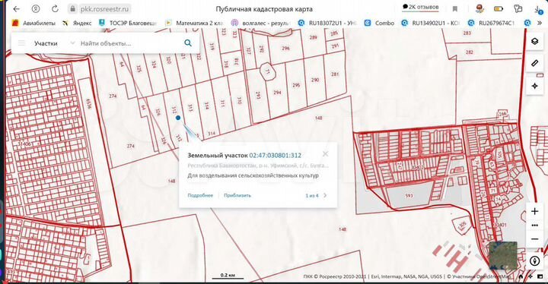
Task: Select parcel 296 on the map
Action: coord(285,49)
